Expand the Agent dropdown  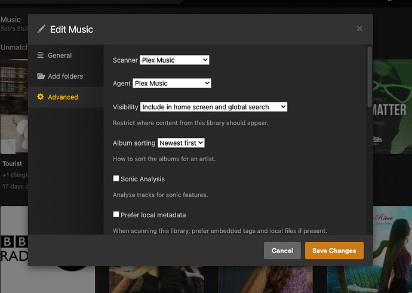tap(172, 84)
